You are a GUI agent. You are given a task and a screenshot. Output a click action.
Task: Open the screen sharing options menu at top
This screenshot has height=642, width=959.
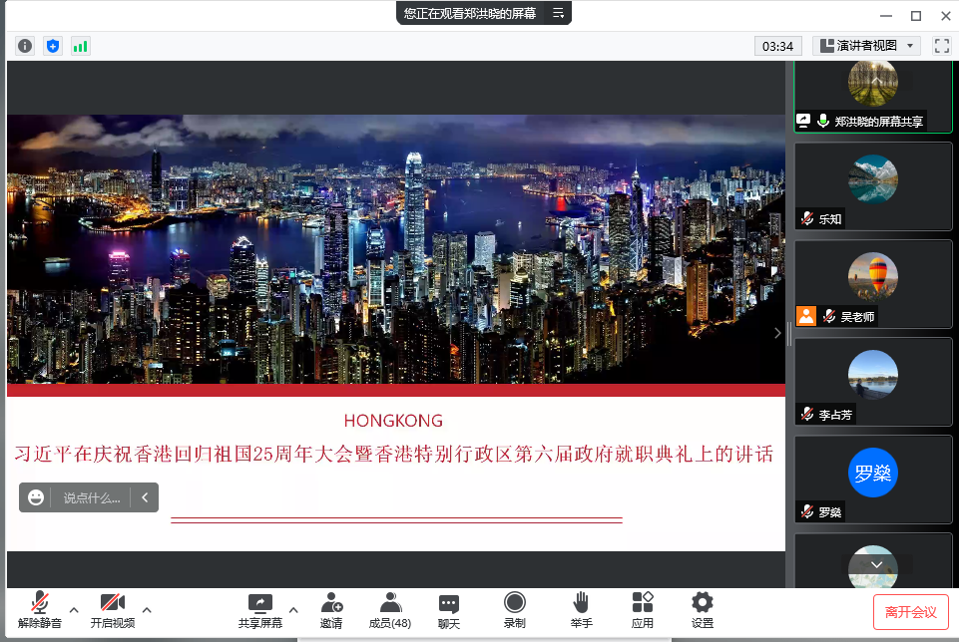559,13
